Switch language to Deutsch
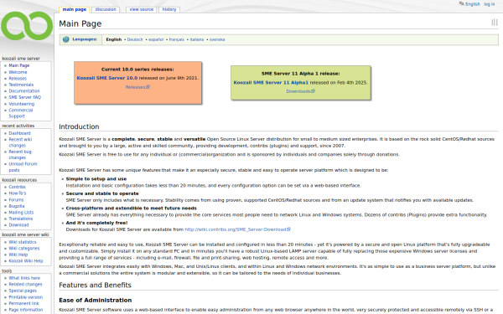This screenshot has width=503, height=314. tap(135, 39)
